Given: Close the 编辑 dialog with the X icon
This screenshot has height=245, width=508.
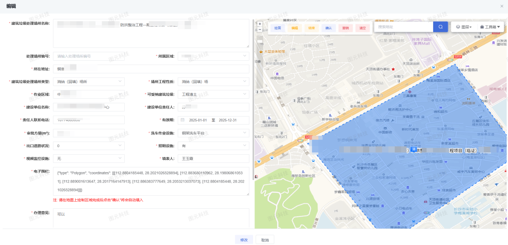Looking at the screenshot, I should tap(501, 6).
